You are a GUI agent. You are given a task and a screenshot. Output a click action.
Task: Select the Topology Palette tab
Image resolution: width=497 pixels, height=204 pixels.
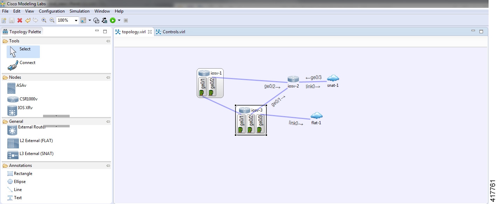coord(22,32)
